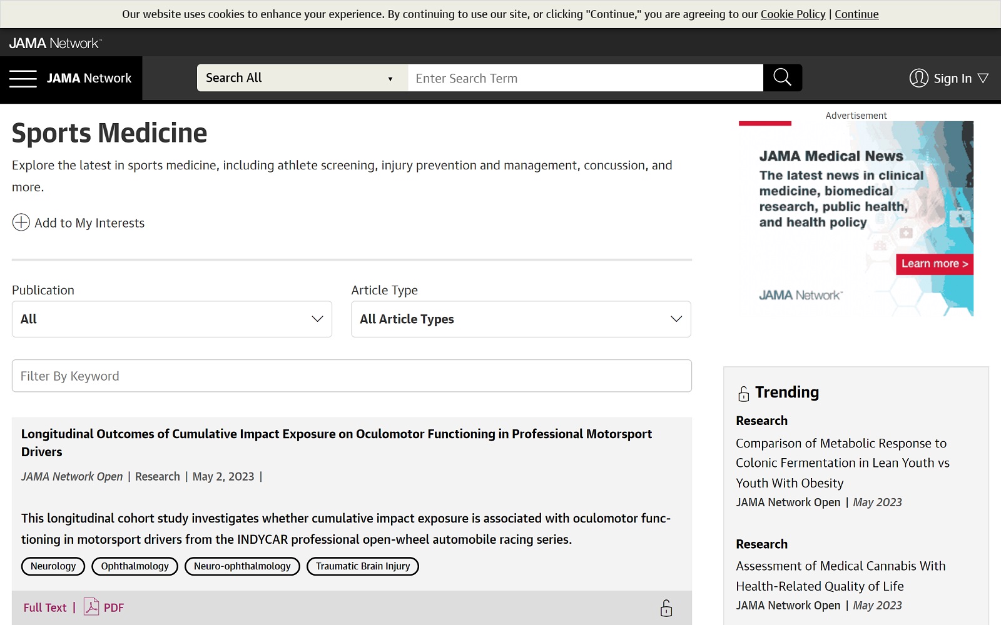Select the Traumatic Brain Injury tag
This screenshot has height=625, width=1001.
point(363,566)
